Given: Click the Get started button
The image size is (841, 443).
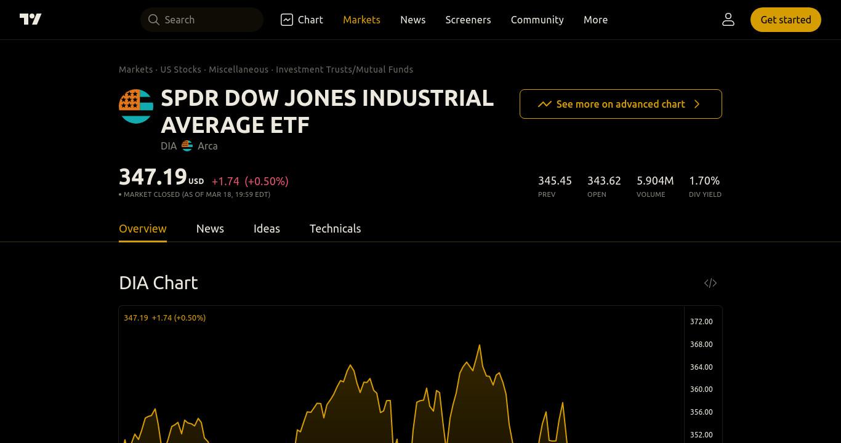Looking at the screenshot, I should coord(786,20).
